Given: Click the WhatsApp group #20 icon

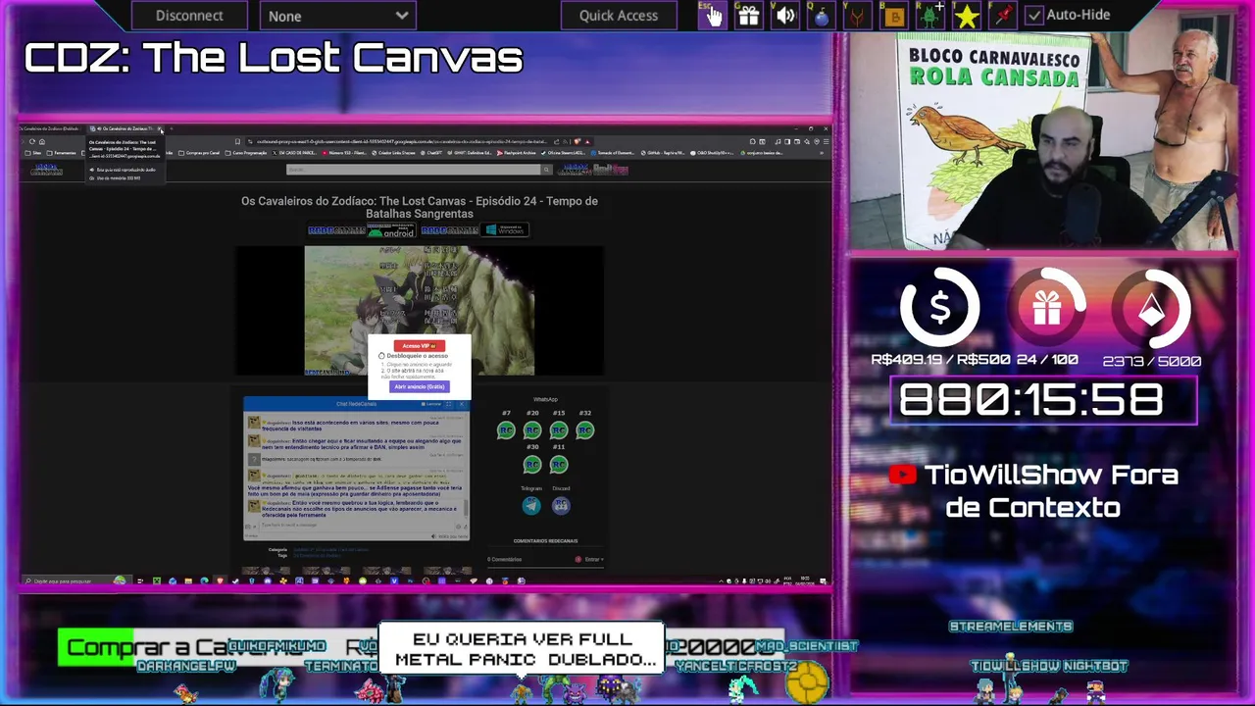Looking at the screenshot, I should (532, 430).
